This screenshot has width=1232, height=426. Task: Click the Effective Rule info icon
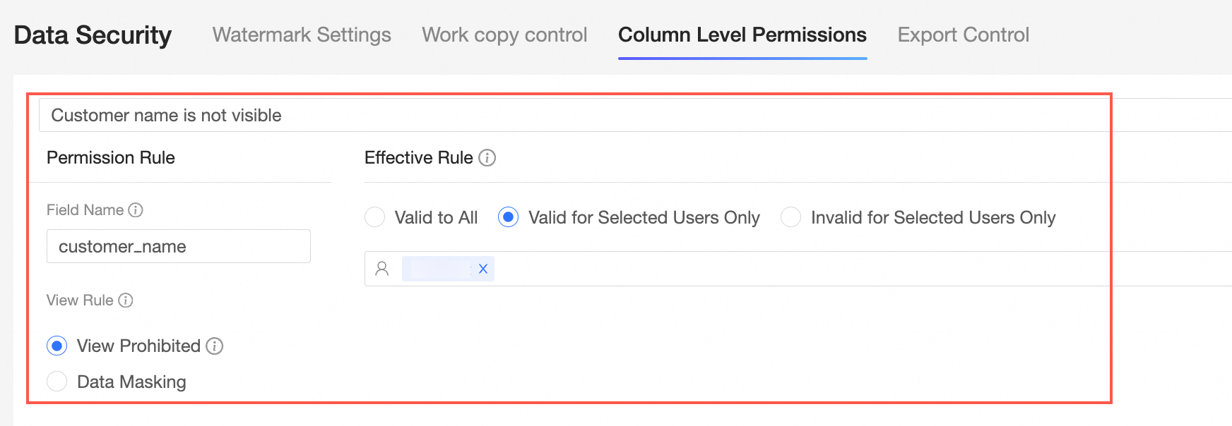tap(487, 158)
